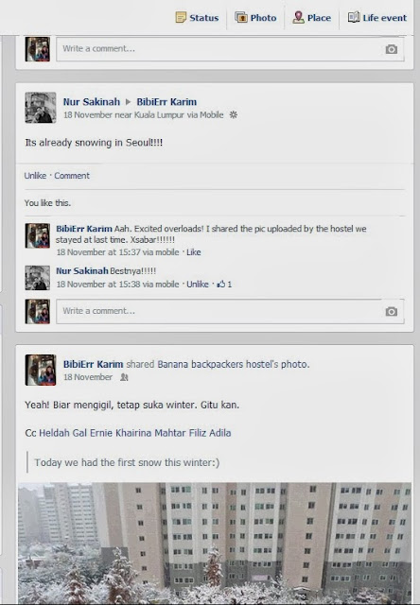420x605 pixels.
Task: Click friends audience icon beside 18 November
Action: click(x=124, y=377)
